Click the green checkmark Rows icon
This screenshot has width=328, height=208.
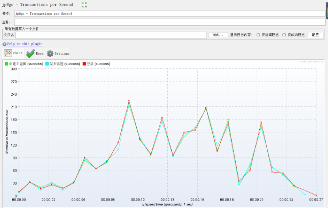30,53
